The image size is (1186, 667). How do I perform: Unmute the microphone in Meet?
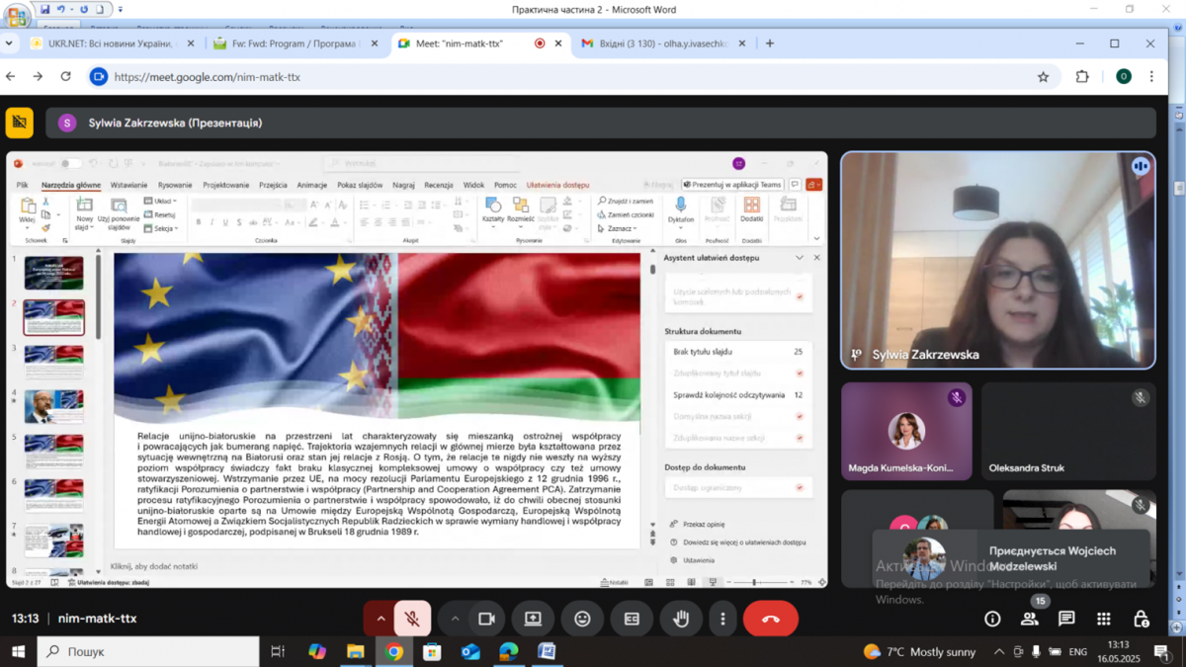[x=413, y=619]
